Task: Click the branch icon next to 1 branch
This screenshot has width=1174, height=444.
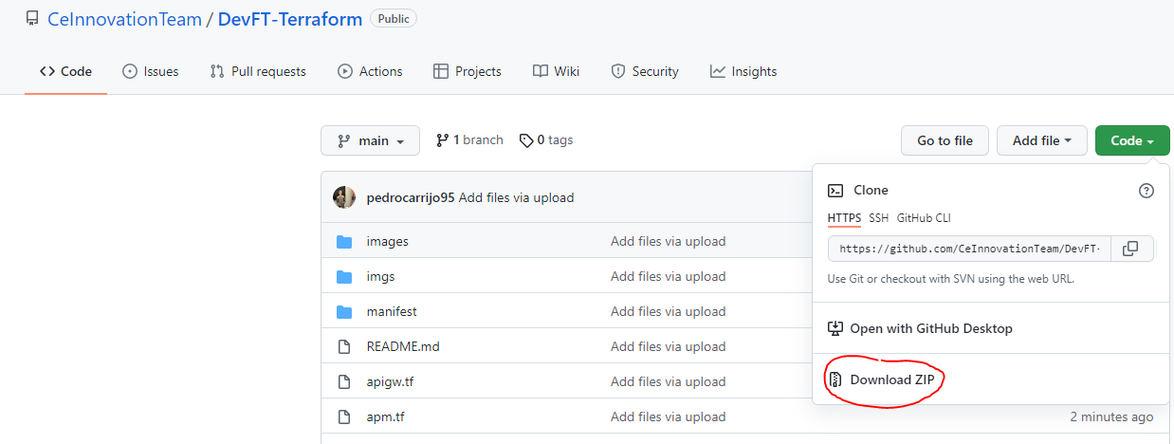Action: pos(442,140)
